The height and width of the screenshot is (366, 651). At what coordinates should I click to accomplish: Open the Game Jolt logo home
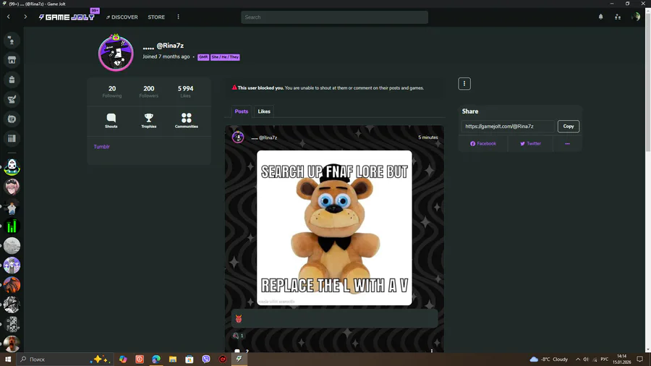[x=67, y=17]
